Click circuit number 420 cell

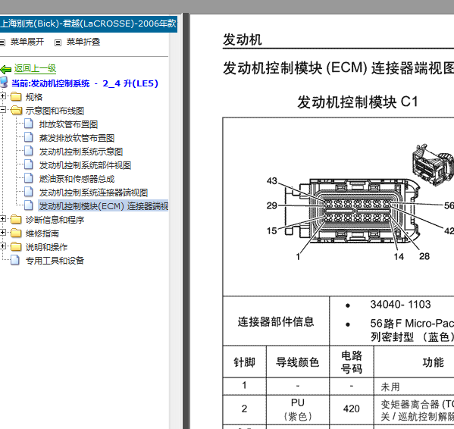[352, 409]
